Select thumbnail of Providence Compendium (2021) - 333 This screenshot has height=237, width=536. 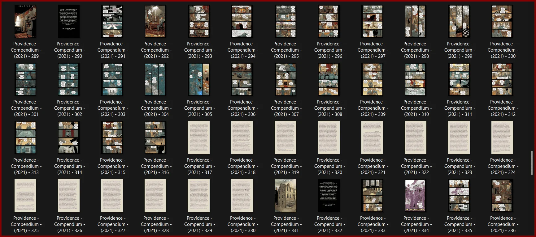(372, 196)
